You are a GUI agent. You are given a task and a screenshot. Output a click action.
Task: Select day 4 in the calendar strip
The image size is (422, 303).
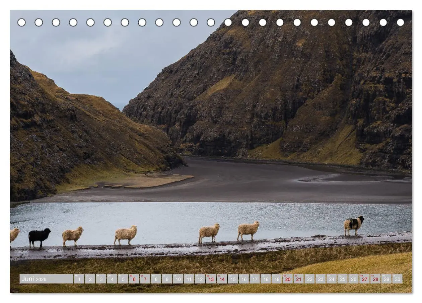pos(112,279)
